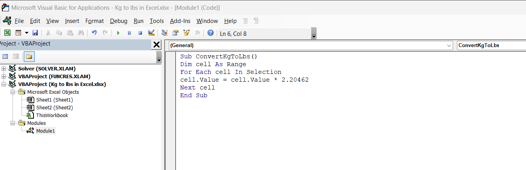Save the workbook with the floppy disk icon
This screenshot has width=526, height=170.
coord(35,33)
